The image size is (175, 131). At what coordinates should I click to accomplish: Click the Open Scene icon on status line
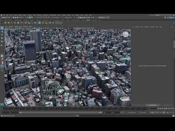pyautogui.click(x=15, y=17)
